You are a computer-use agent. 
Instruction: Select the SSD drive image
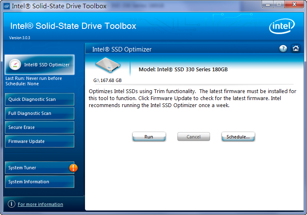pyautogui.click(x=108, y=65)
